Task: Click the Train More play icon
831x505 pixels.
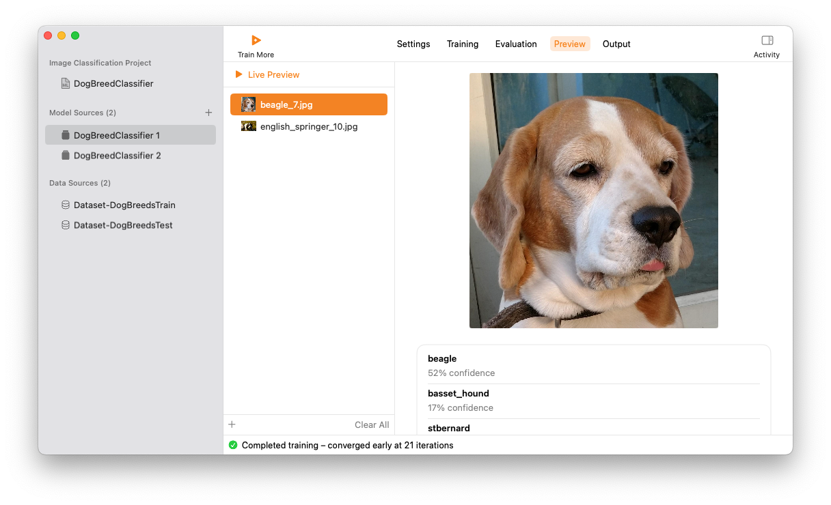Action: coord(256,40)
